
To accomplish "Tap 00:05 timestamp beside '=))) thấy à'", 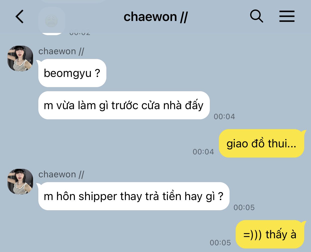I will pos(220,243).
